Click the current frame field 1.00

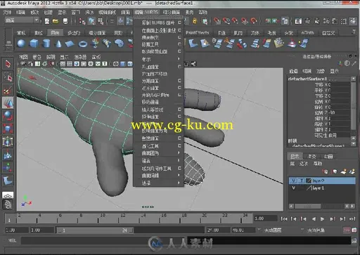click(x=266, y=218)
